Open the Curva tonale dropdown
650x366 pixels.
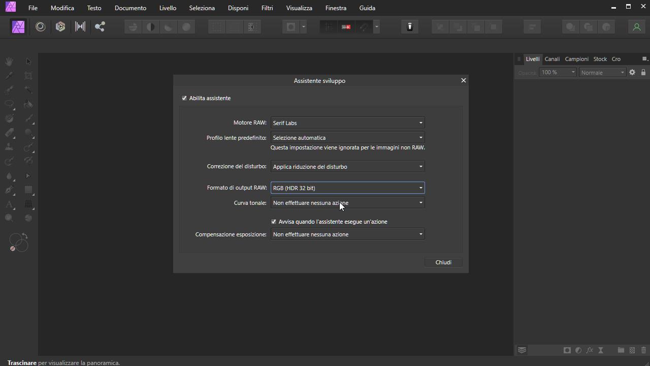coord(347,203)
